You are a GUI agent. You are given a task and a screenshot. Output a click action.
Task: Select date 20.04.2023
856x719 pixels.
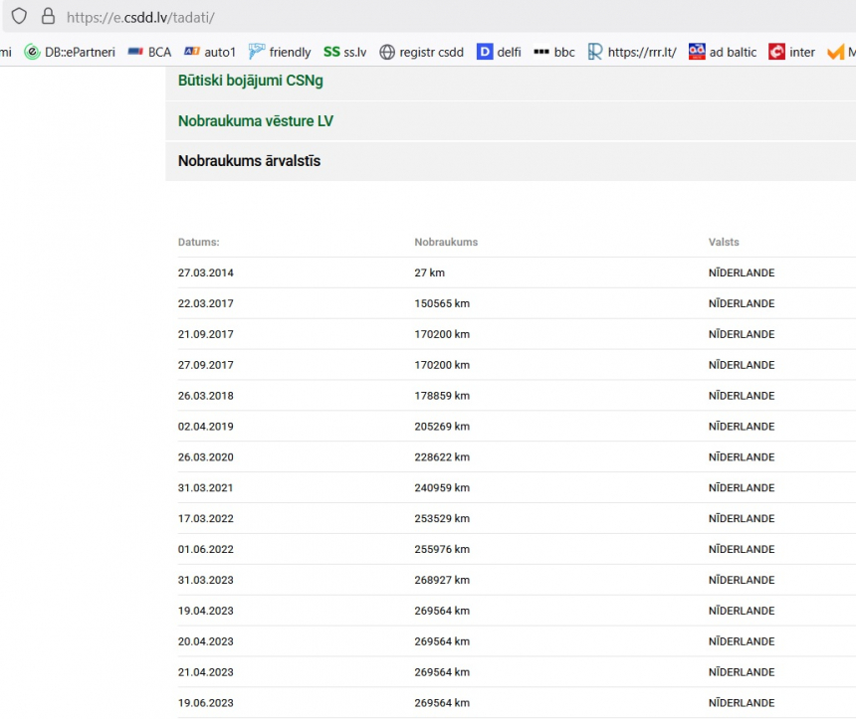pos(206,641)
